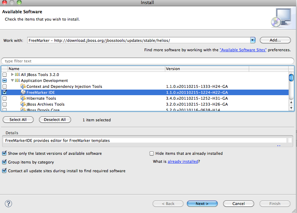Click the FreeMarker IDE feature icon
The image size is (297, 213).
click(23, 92)
